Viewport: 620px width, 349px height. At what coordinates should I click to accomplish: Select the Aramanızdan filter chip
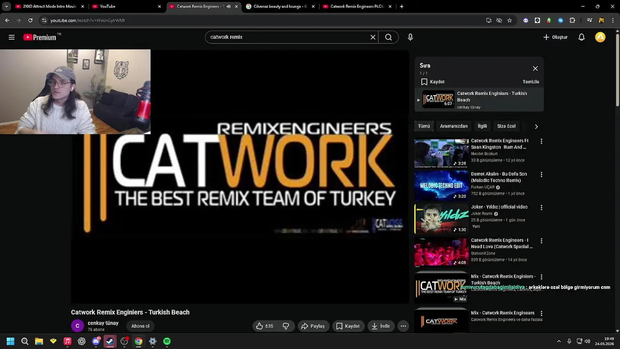[x=453, y=126]
